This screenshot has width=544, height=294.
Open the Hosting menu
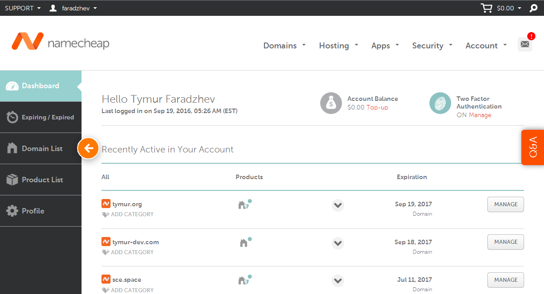click(338, 45)
